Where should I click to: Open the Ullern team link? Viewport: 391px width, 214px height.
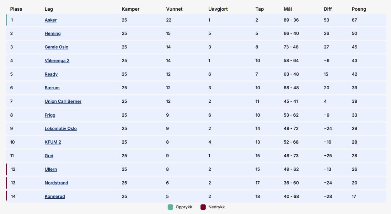pos(51,169)
